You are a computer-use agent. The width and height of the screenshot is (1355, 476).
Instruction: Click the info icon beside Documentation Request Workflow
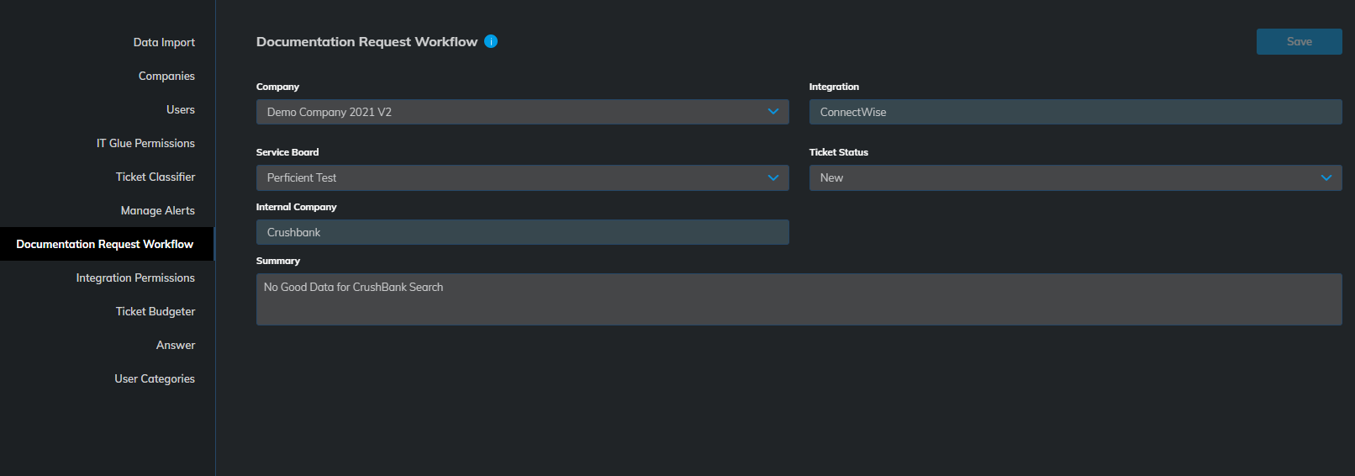491,41
